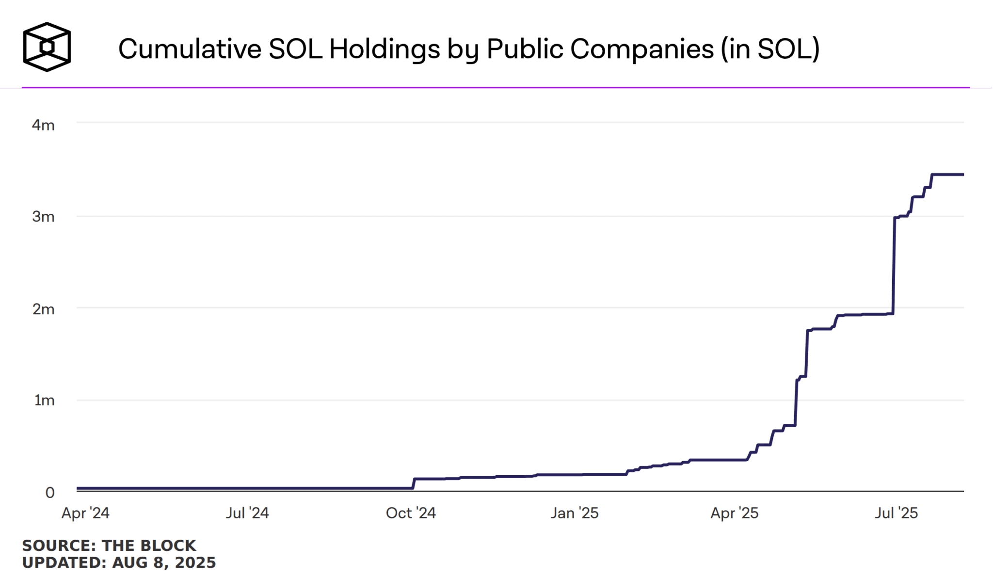The image size is (993, 579).
Task: Select the Jul '24 x-axis label
Action: pos(247,513)
